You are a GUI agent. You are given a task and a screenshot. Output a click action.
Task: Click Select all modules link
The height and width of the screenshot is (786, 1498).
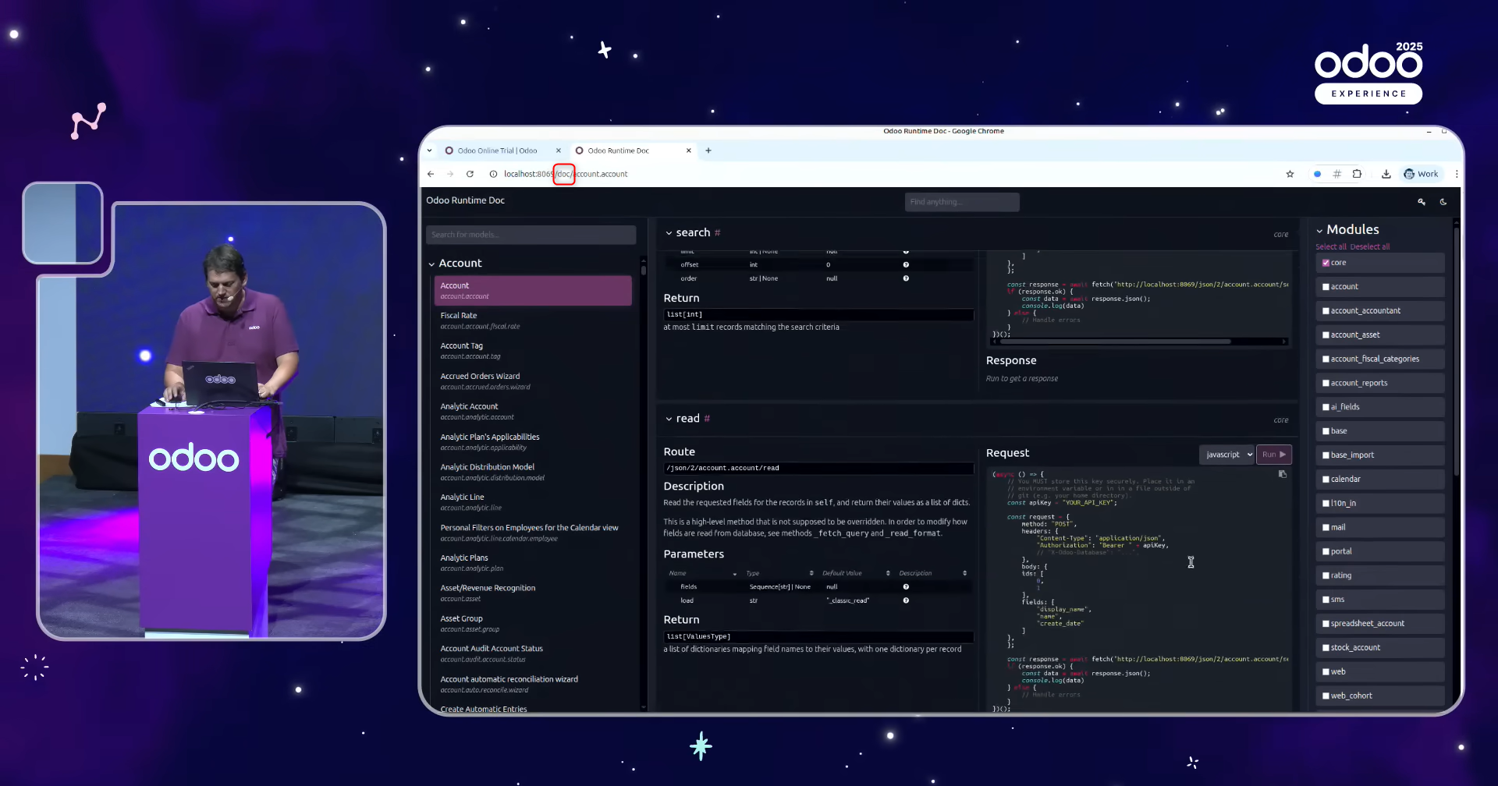(1331, 247)
